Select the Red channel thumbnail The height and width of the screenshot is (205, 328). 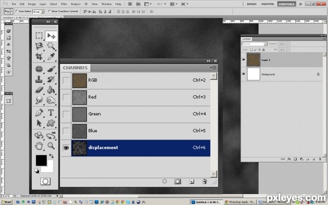click(79, 97)
